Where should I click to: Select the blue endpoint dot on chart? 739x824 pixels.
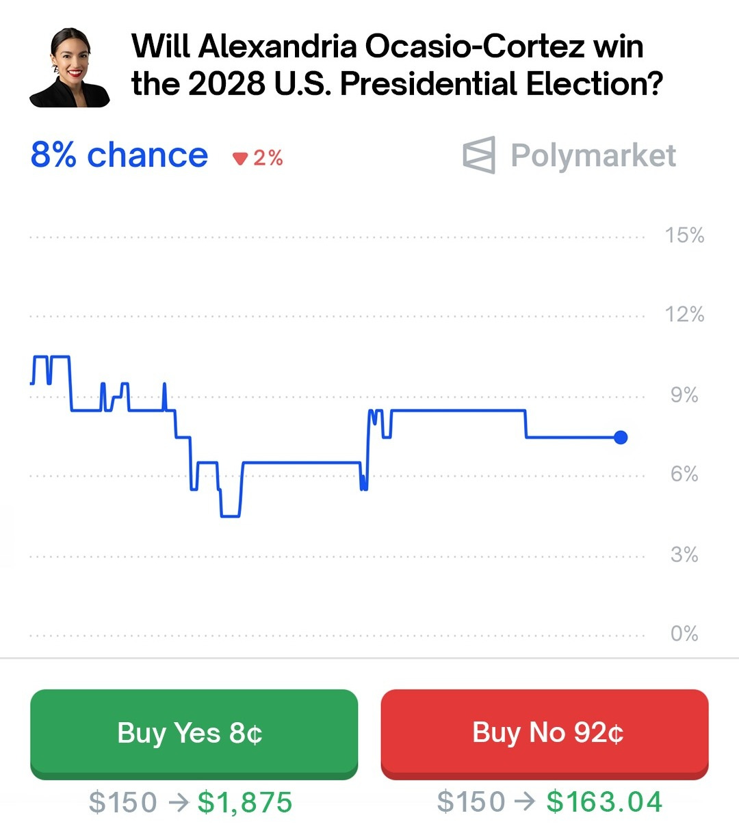tap(621, 438)
